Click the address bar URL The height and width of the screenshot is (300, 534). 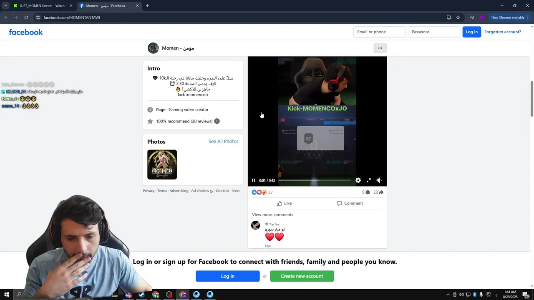tap(72, 17)
